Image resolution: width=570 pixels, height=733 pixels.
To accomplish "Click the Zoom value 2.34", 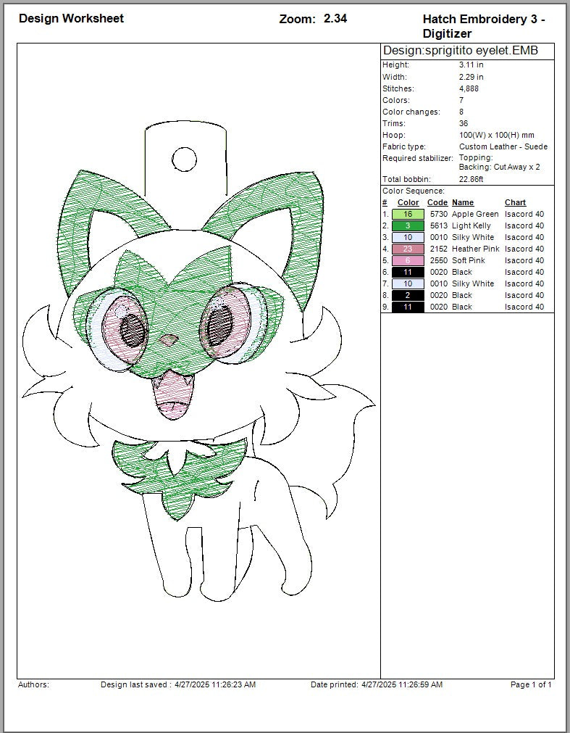I will (335, 19).
